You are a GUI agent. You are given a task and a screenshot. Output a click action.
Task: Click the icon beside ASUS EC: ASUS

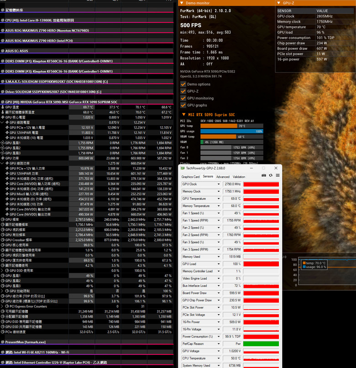[3, 51]
